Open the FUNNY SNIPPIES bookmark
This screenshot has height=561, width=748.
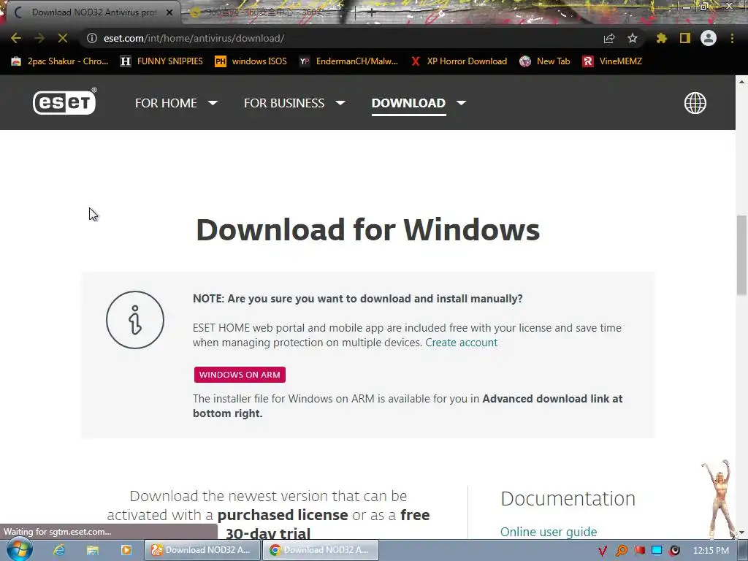161,61
